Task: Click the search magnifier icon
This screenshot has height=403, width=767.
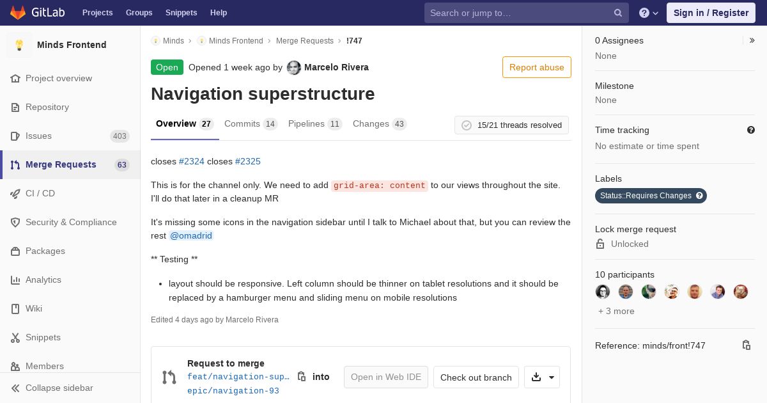Action: [618, 13]
